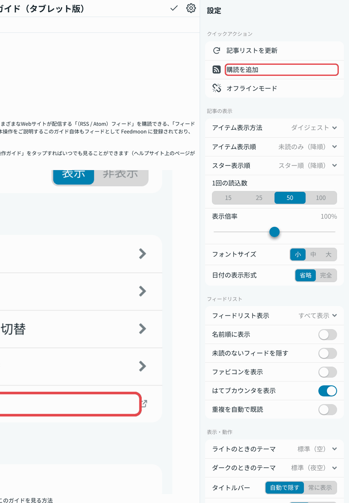Set タイトルバー to 自動で隠す

pyautogui.click(x=285, y=488)
